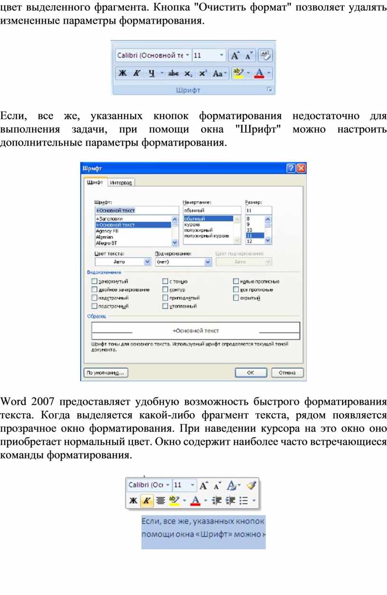The image size is (387, 595).
Task: Enable the подстрочный checkbox
Action: [x=94, y=307]
